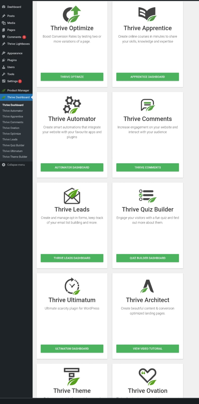This screenshot has height=404, width=199.
Task: Open Thrive Ovation submenu link
Action: point(11,128)
